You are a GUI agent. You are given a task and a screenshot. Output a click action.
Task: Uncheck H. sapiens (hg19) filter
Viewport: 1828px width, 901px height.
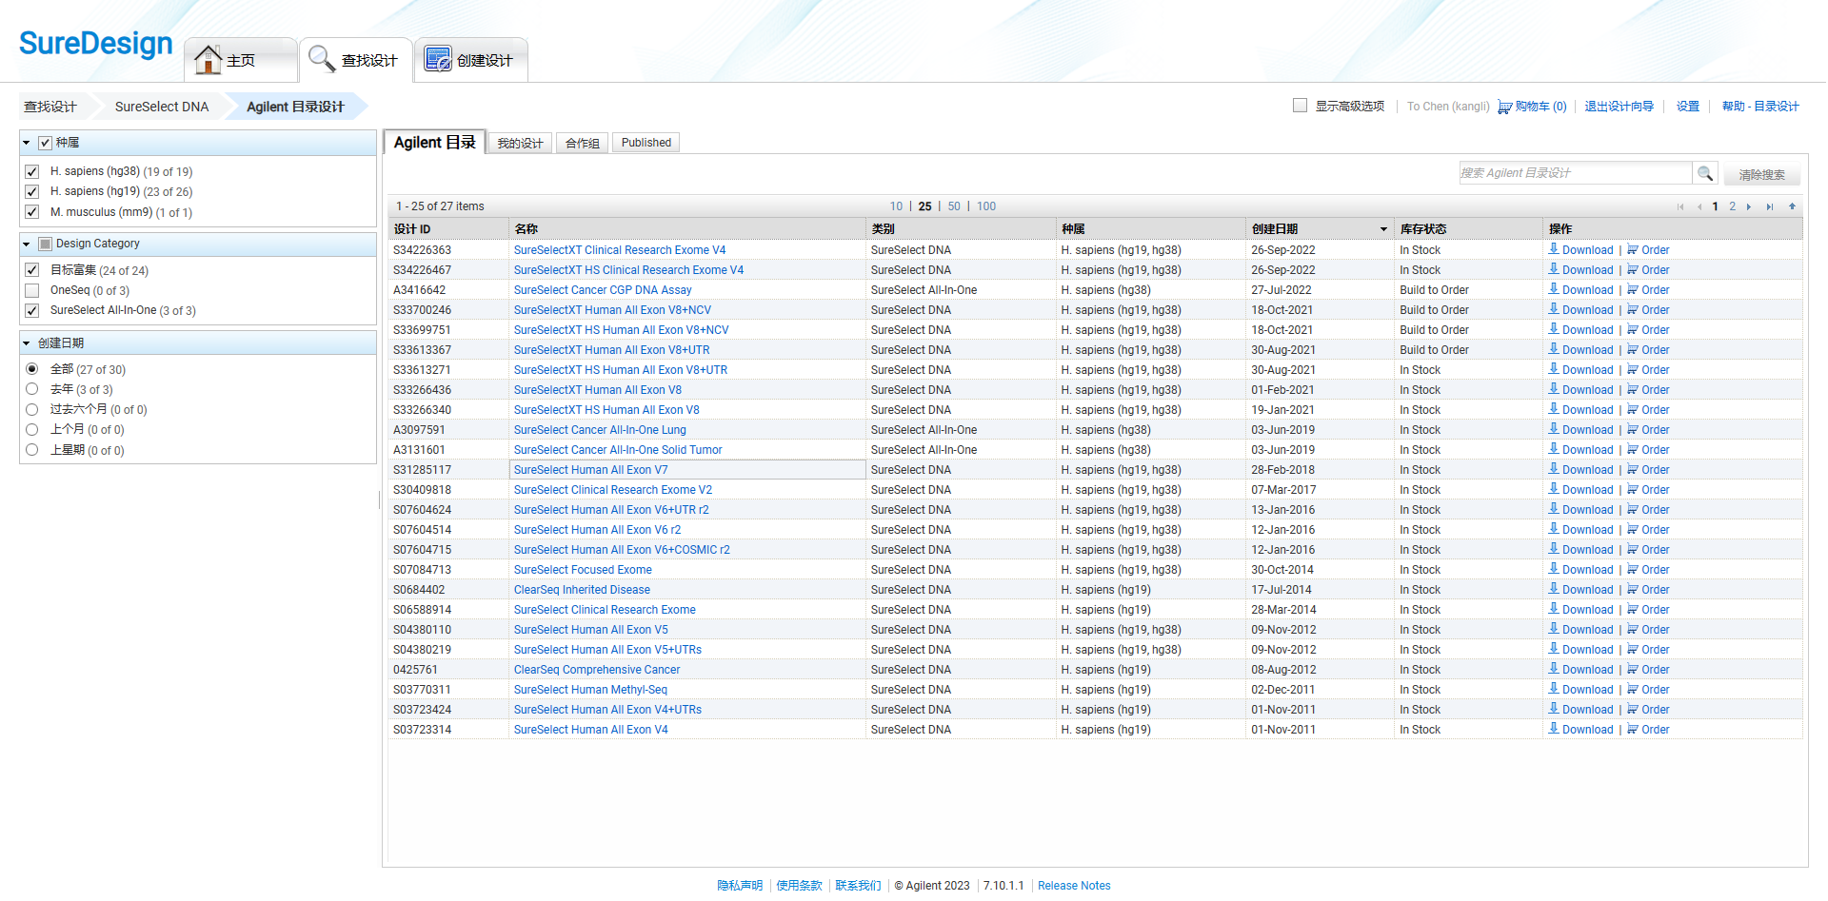[x=32, y=191]
